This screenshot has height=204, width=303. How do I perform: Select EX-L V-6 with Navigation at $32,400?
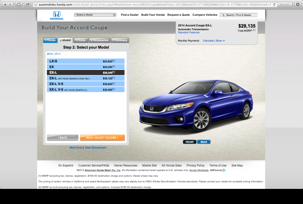(x=86, y=90)
